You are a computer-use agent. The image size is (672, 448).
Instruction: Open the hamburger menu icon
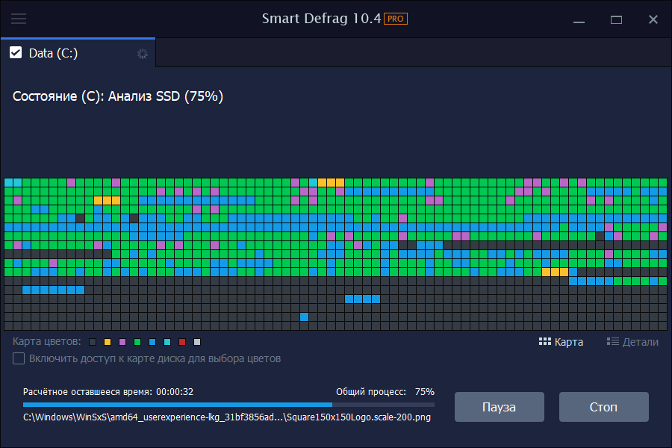(19, 19)
